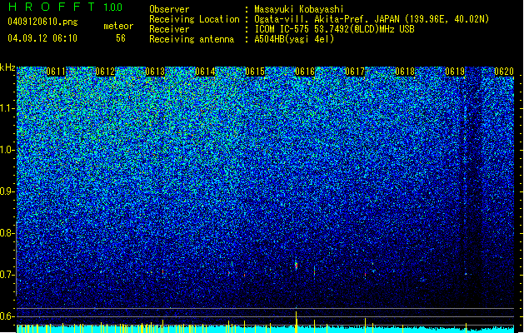Viewport: 524px width, 333px height.
Task: Click the kHz unit label
Action: 7,67
